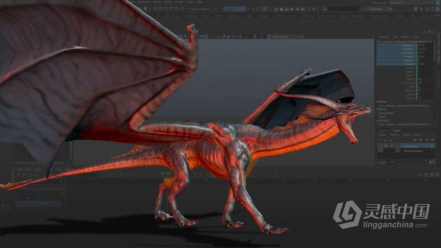
Task: Open the Layers menu in Layer Editor
Action: click(383, 135)
